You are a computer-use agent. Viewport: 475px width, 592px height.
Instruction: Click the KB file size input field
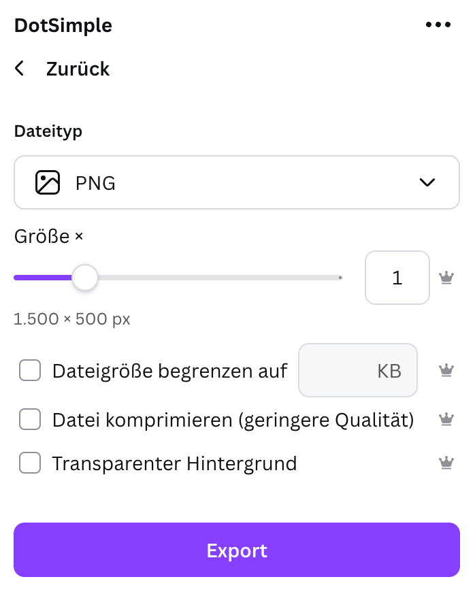358,370
